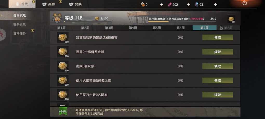
Task: Click the level 118 badge emblem
Action: click(x=57, y=18)
